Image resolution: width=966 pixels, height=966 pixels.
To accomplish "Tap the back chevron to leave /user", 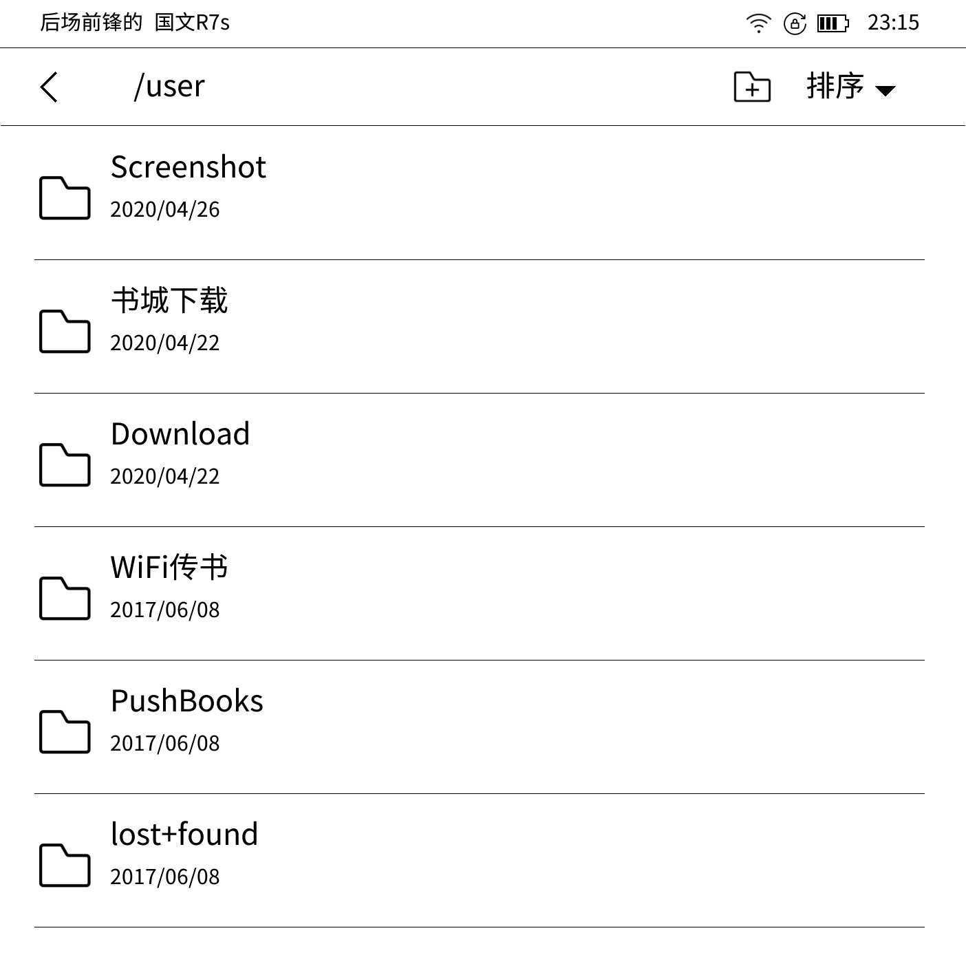I will (x=48, y=88).
